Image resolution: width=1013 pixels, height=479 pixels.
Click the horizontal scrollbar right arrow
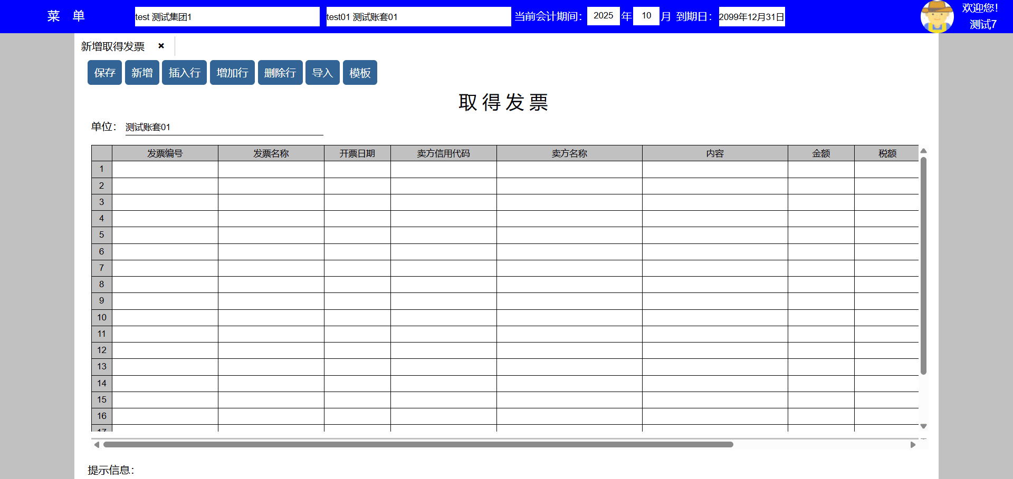tap(913, 445)
